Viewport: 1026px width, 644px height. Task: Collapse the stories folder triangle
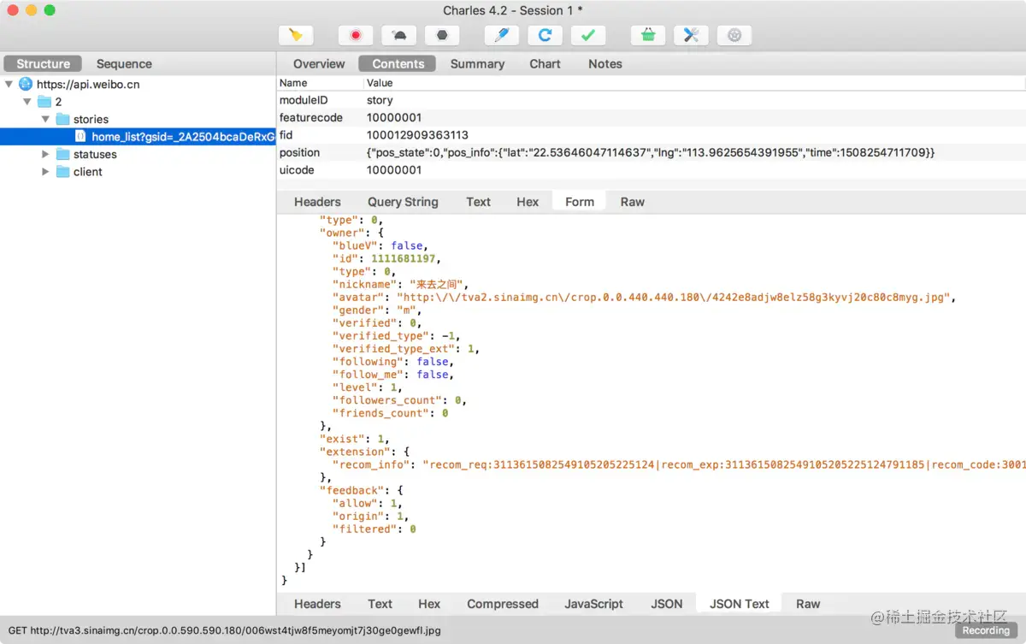click(45, 119)
